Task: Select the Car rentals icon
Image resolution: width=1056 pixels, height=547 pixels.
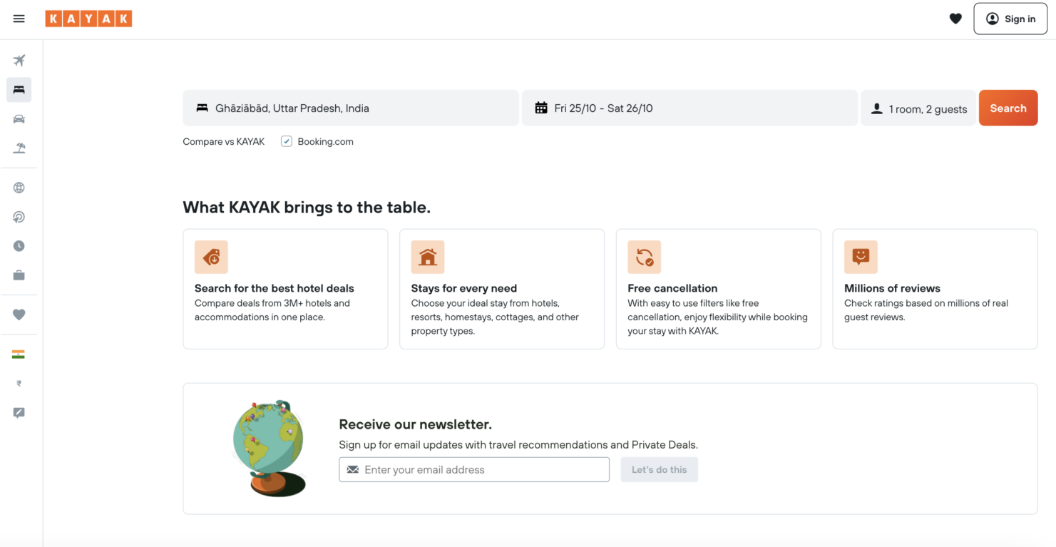Action: [x=19, y=118]
